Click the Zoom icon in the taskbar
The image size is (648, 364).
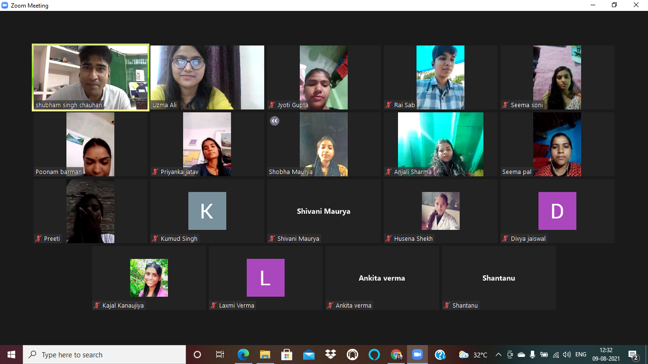pos(417,355)
